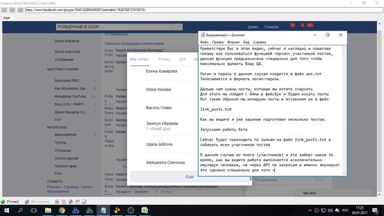Click Back navigation button in browser toolbar
This screenshot has width=384, height=216.
(x=4, y=10)
